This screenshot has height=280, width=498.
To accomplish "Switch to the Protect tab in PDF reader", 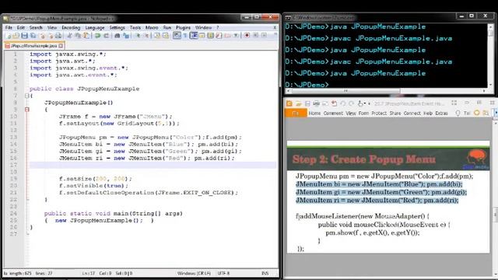I will pos(379,113).
